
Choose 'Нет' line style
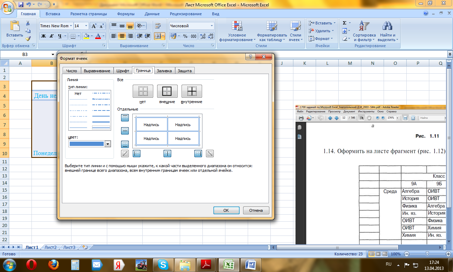coord(78,93)
